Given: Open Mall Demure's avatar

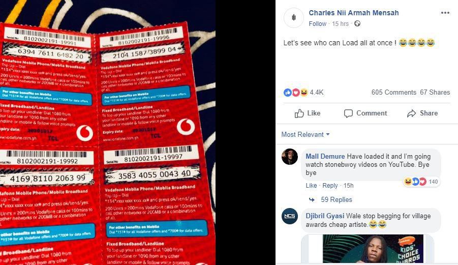Looking at the screenshot, I should pos(290,157).
